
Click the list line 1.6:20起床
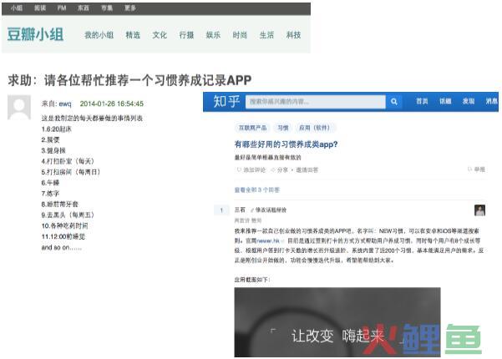click(56, 129)
